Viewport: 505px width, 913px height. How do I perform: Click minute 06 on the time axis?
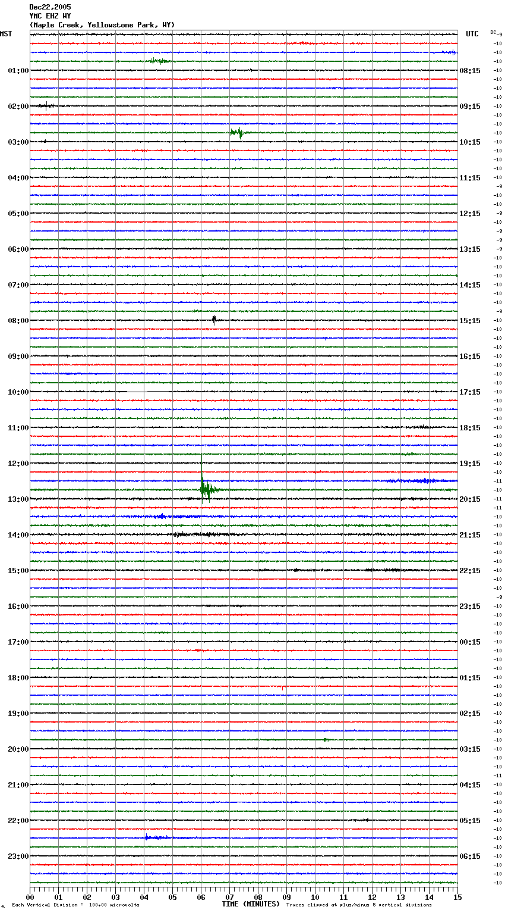[201, 897]
